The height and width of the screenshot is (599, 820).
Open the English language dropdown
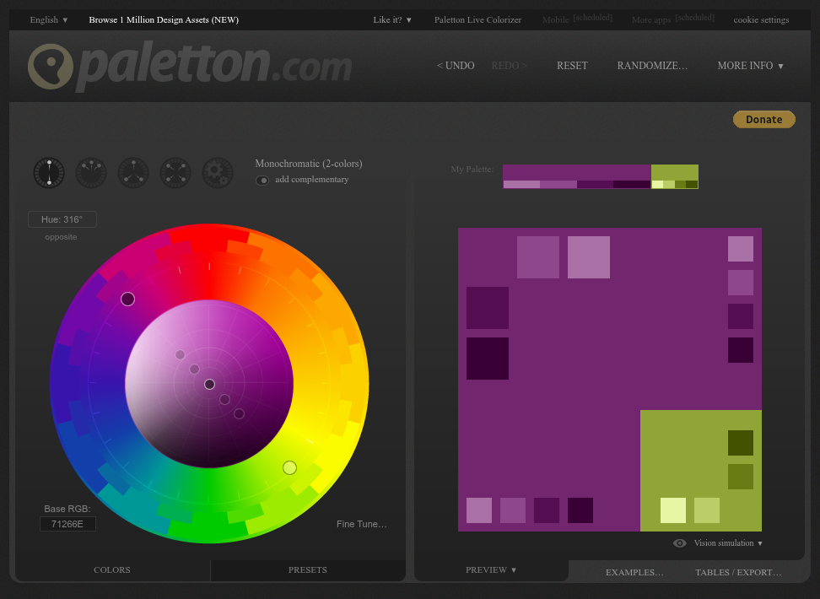tap(49, 20)
